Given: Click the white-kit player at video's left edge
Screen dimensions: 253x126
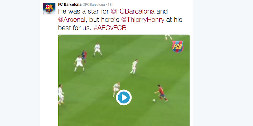Looking at the screenshot, I should [x=61, y=94].
